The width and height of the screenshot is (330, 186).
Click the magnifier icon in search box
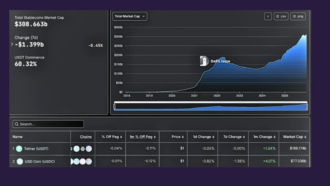(x=16, y=124)
